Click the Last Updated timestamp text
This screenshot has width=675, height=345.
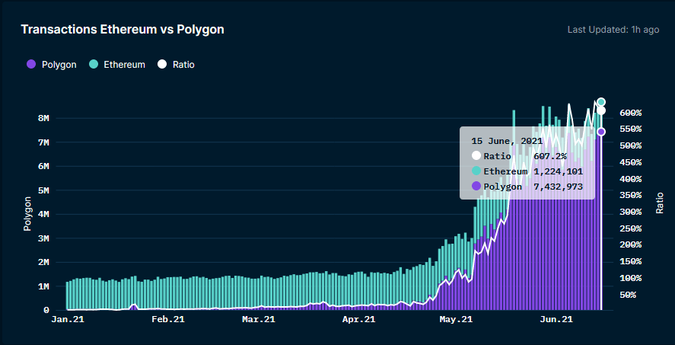(613, 30)
